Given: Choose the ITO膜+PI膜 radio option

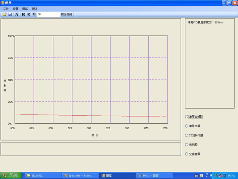Looking at the screenshot, I should pyautogui.click(x=187, y=135).
